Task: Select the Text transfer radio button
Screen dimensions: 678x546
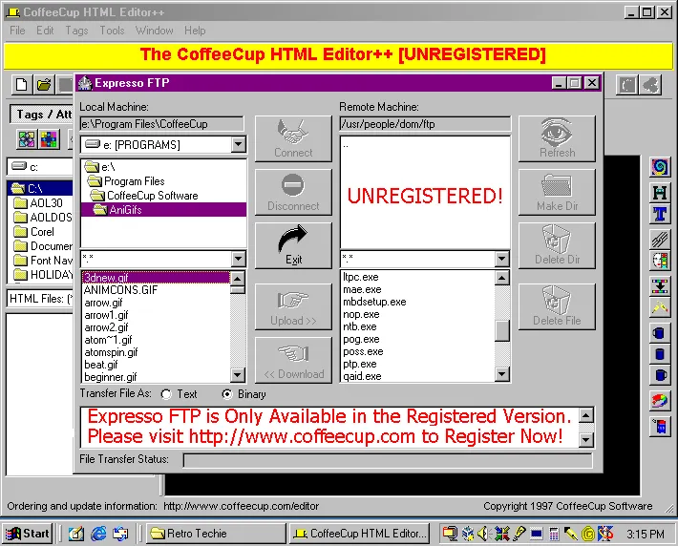Action: coord(166,394)
